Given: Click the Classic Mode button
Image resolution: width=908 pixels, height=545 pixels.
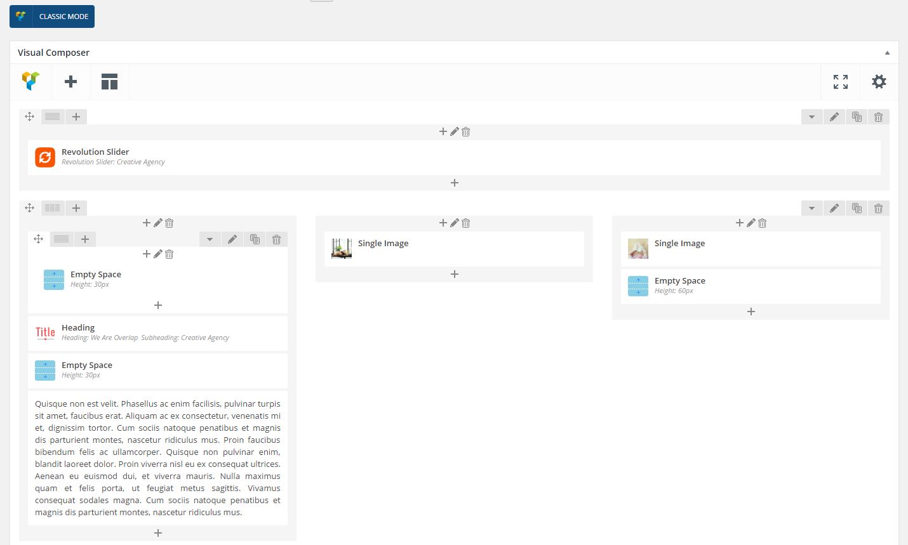Looking at the screenshot, I should (x=52, y=16).
